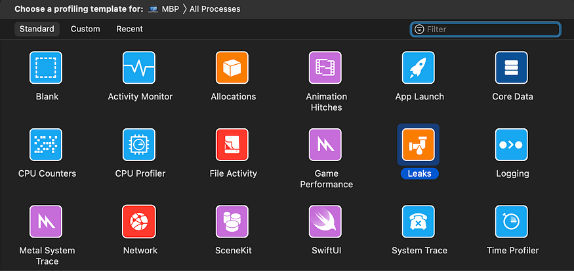Screen dimensions: 574x271
Task: Click the "SwiftUI" label
Action: pyautogui.click(x=327, y=251)
